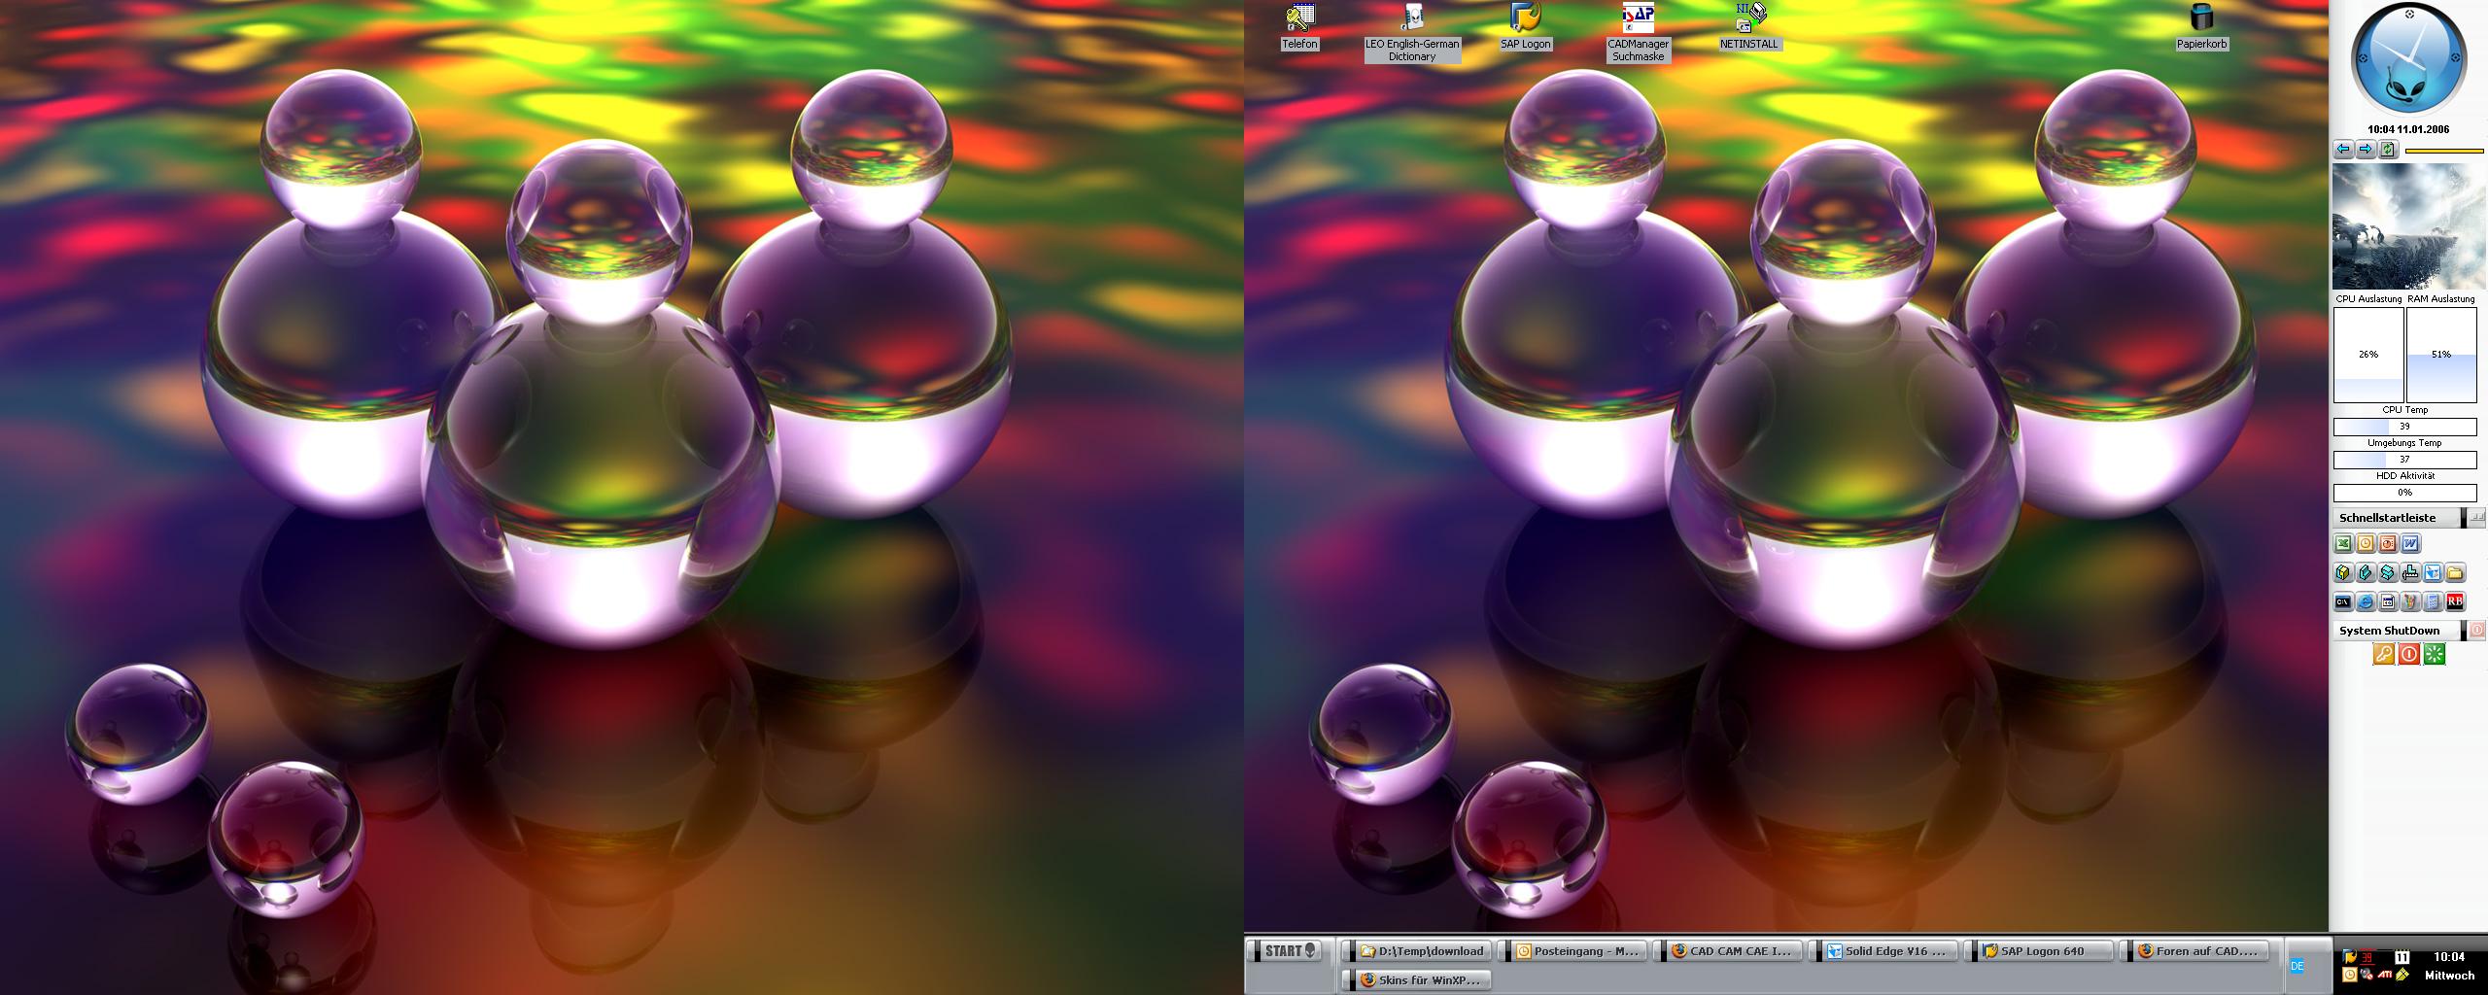This screenshot has height=995, width=2488.
Task: Open CADManager Suchmaske shortcut
Action: [1638, 33]
